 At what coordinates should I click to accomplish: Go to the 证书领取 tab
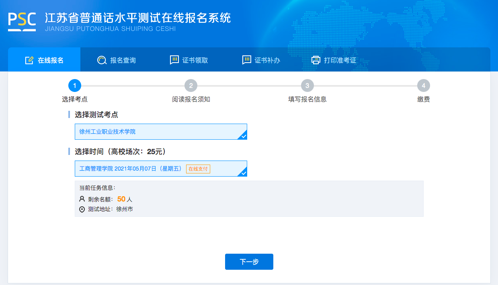click(x=189, y=60)
